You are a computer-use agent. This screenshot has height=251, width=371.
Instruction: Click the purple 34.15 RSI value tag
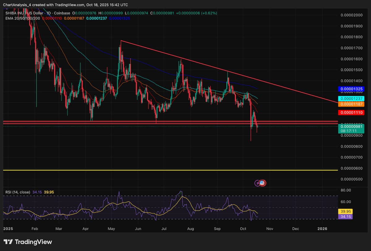pos(345,217)
